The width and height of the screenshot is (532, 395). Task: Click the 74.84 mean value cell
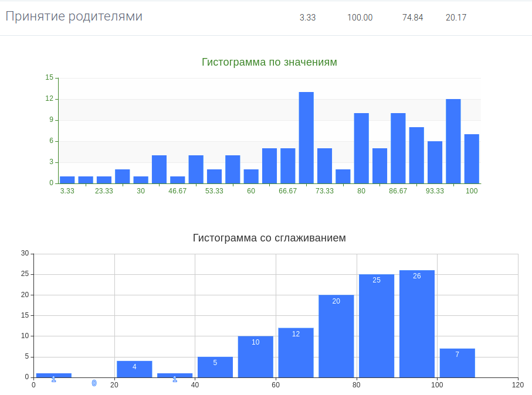412,18
